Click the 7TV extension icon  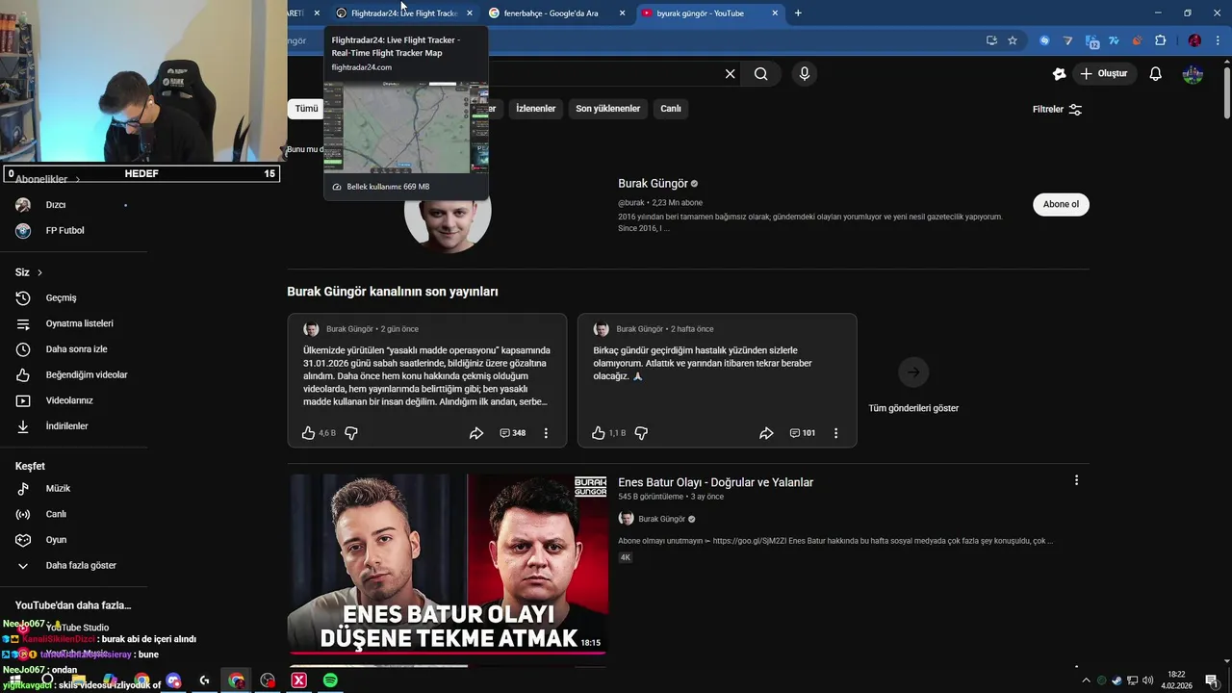[1114, 40]
